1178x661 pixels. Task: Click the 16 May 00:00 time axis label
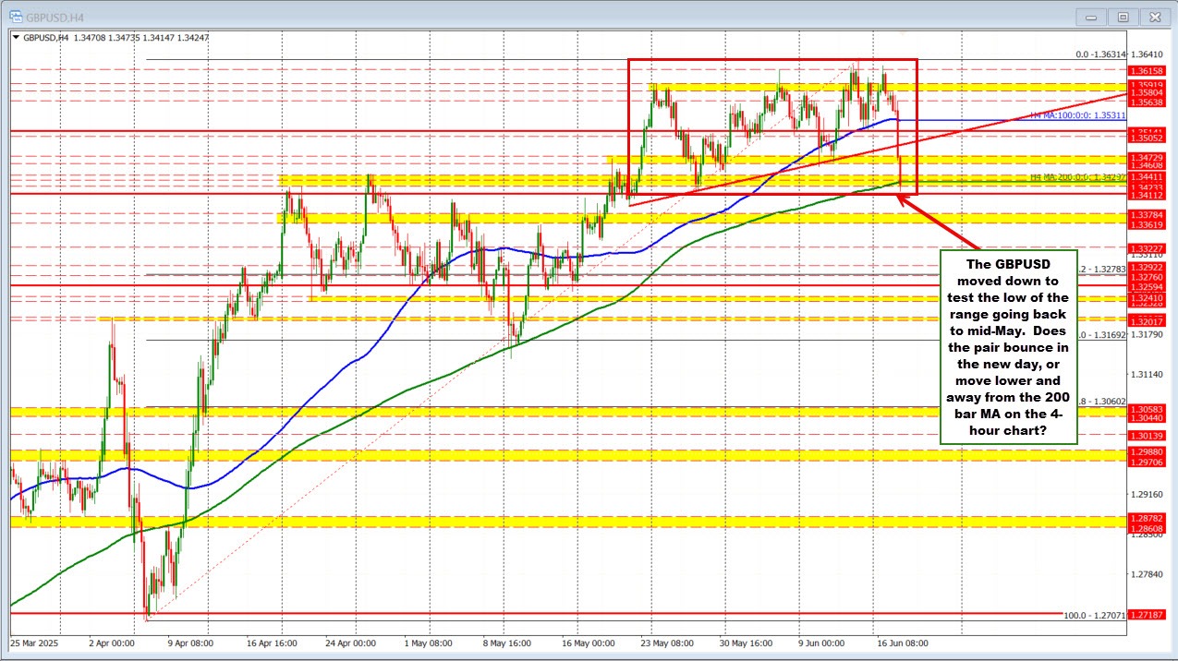(x=588, y=643)
